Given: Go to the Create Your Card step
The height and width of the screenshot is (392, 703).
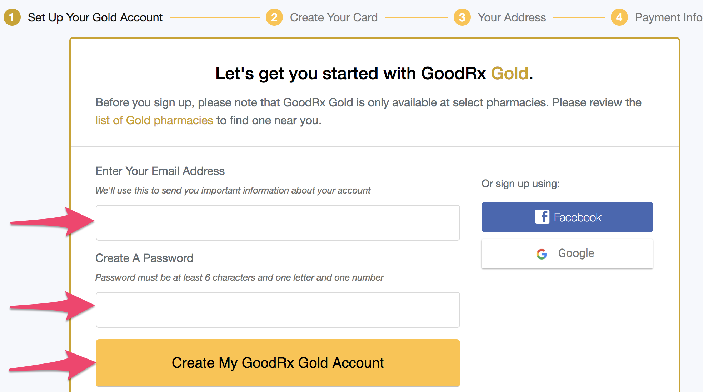Looking at the screenshot, I should pos(334,17).
